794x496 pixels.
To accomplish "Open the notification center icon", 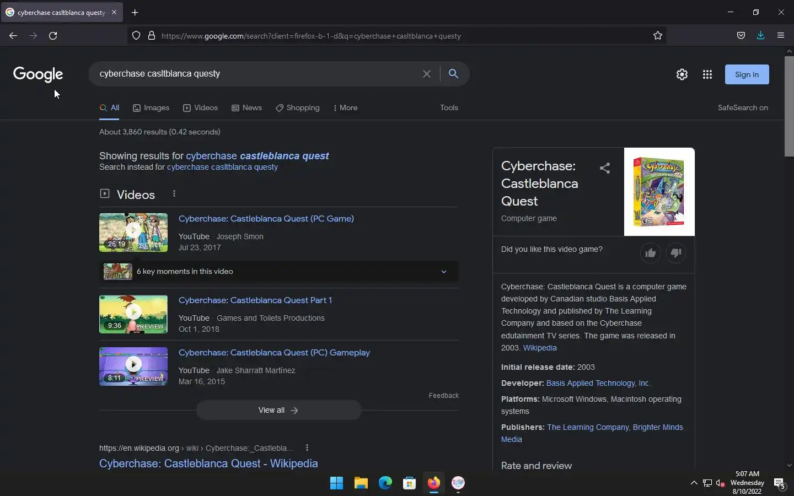I will (780, 483).
